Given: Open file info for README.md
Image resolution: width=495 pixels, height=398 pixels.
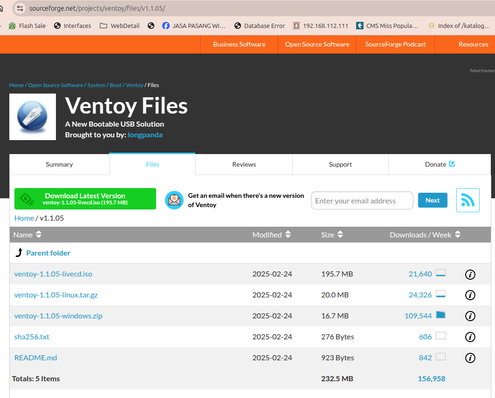Looking at the screenshot, I should click(470, 358).
